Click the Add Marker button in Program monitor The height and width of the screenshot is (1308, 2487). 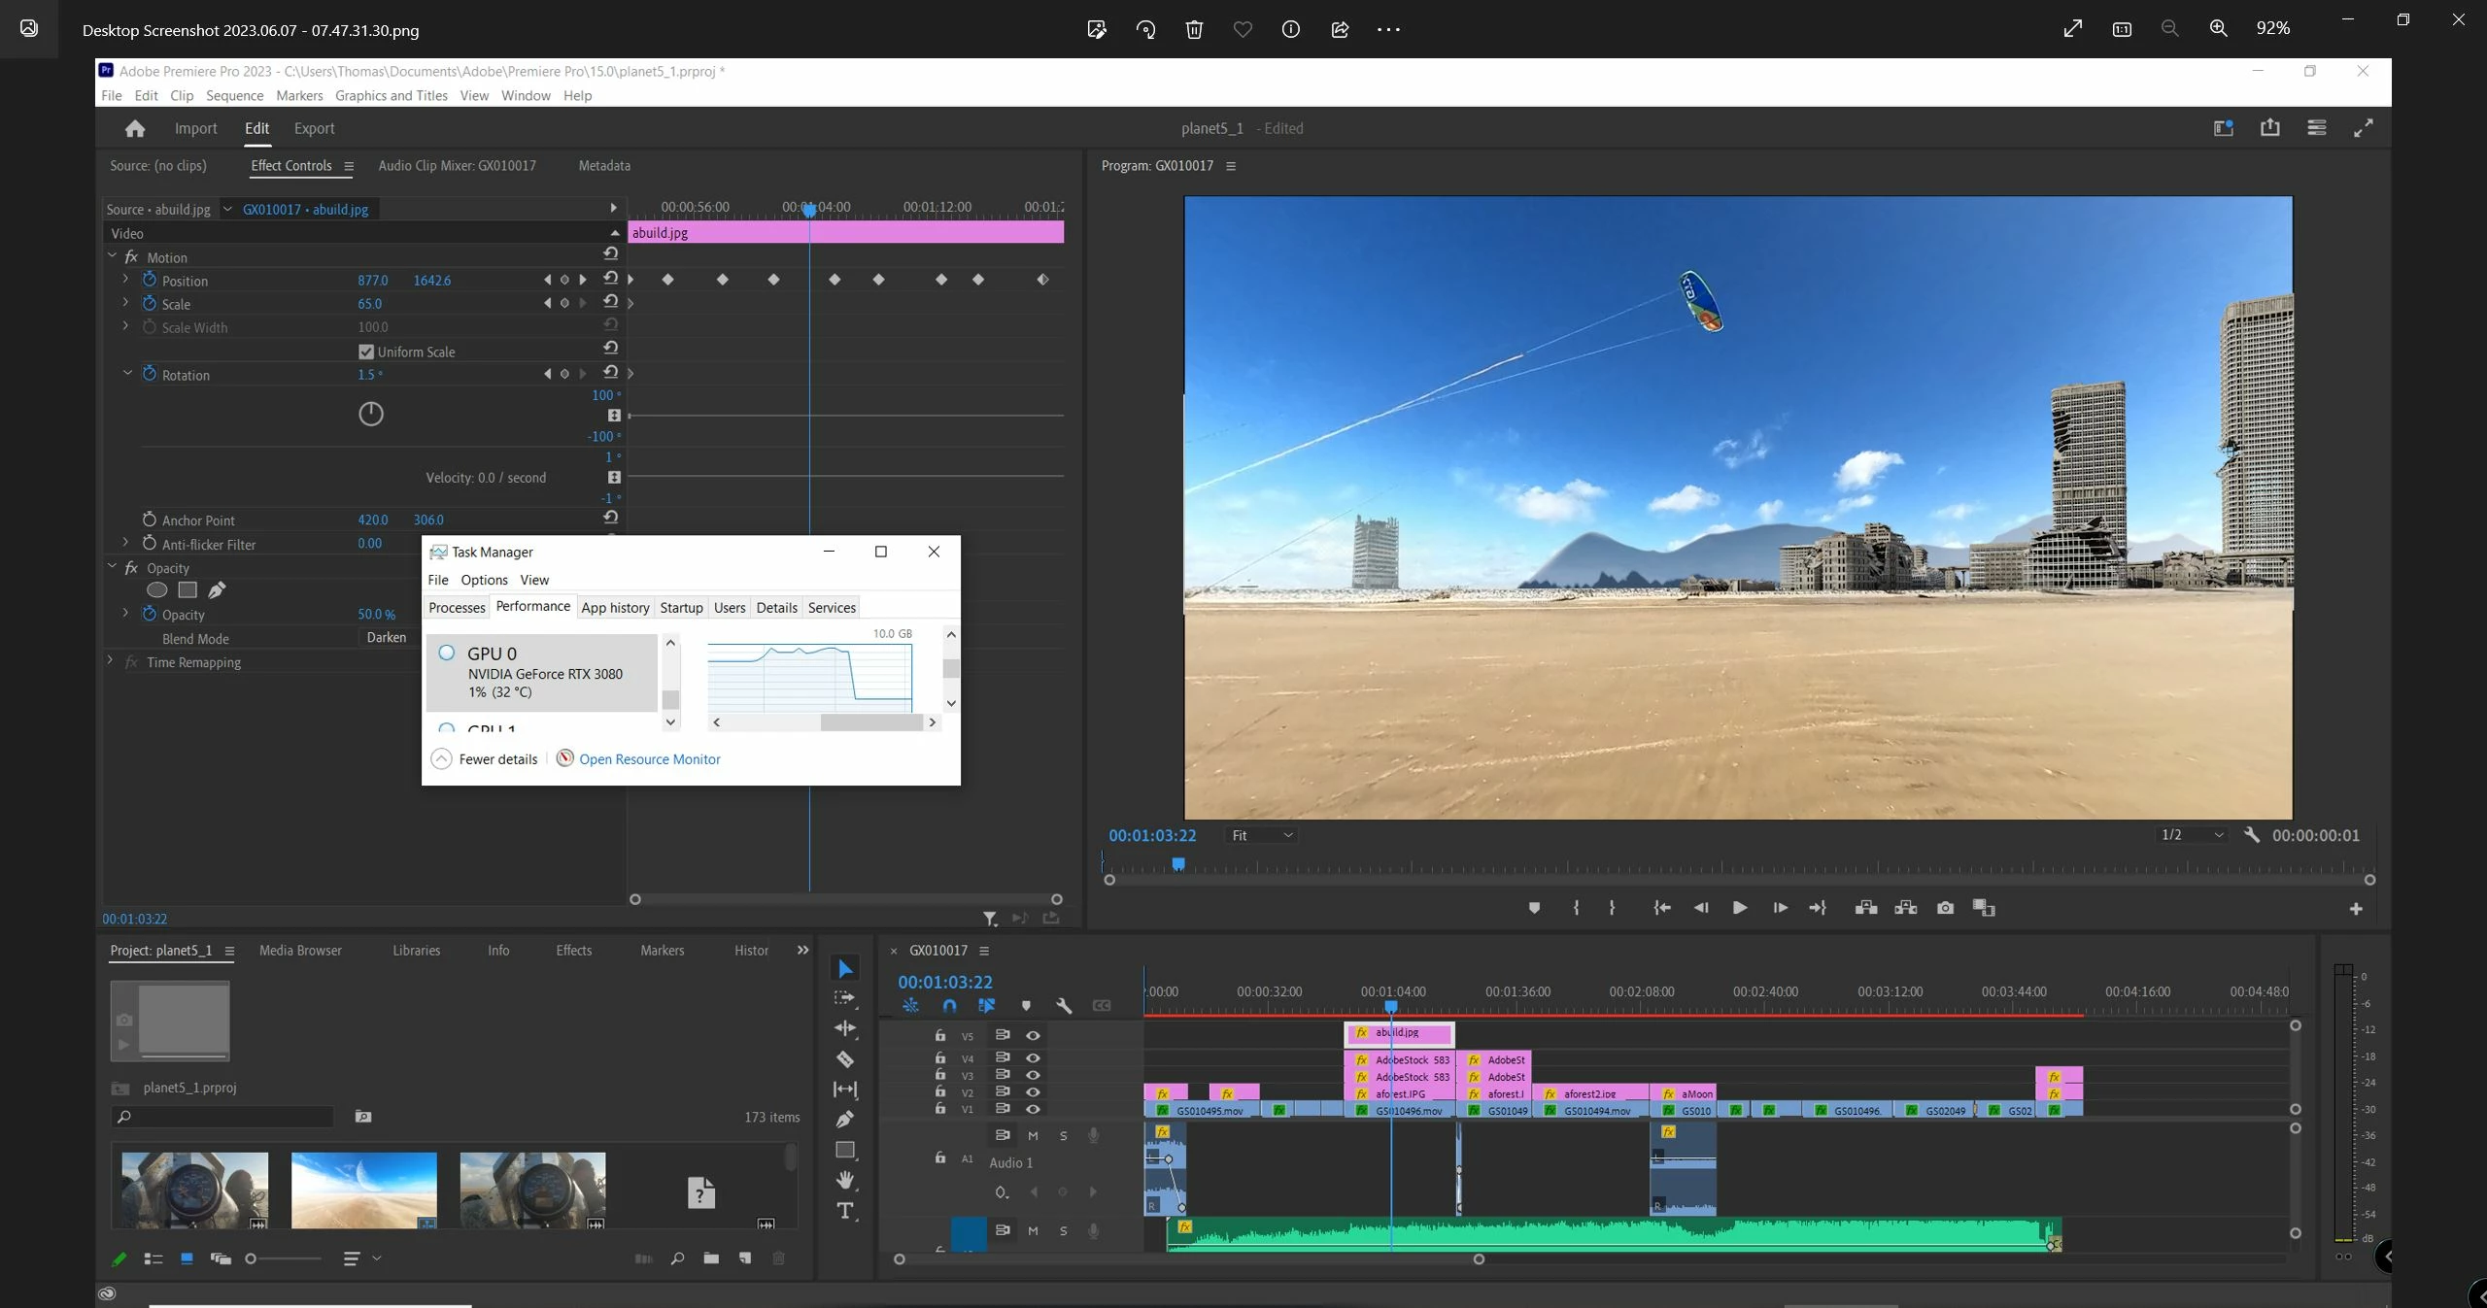click(x=1534, y=908)
